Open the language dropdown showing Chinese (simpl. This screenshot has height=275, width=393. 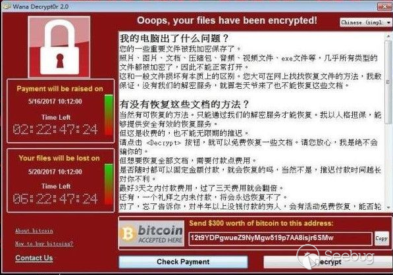365,22
